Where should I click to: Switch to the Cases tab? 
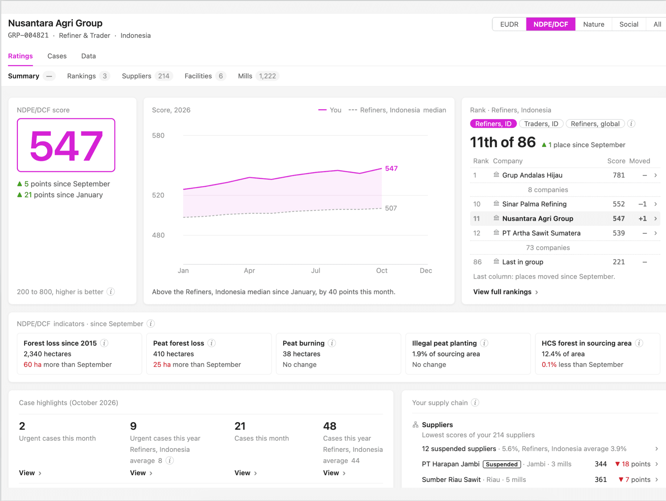pos(57,56)
